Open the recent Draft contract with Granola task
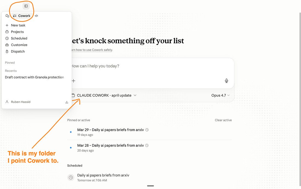301x189 pixels. (x=34, y=77)
